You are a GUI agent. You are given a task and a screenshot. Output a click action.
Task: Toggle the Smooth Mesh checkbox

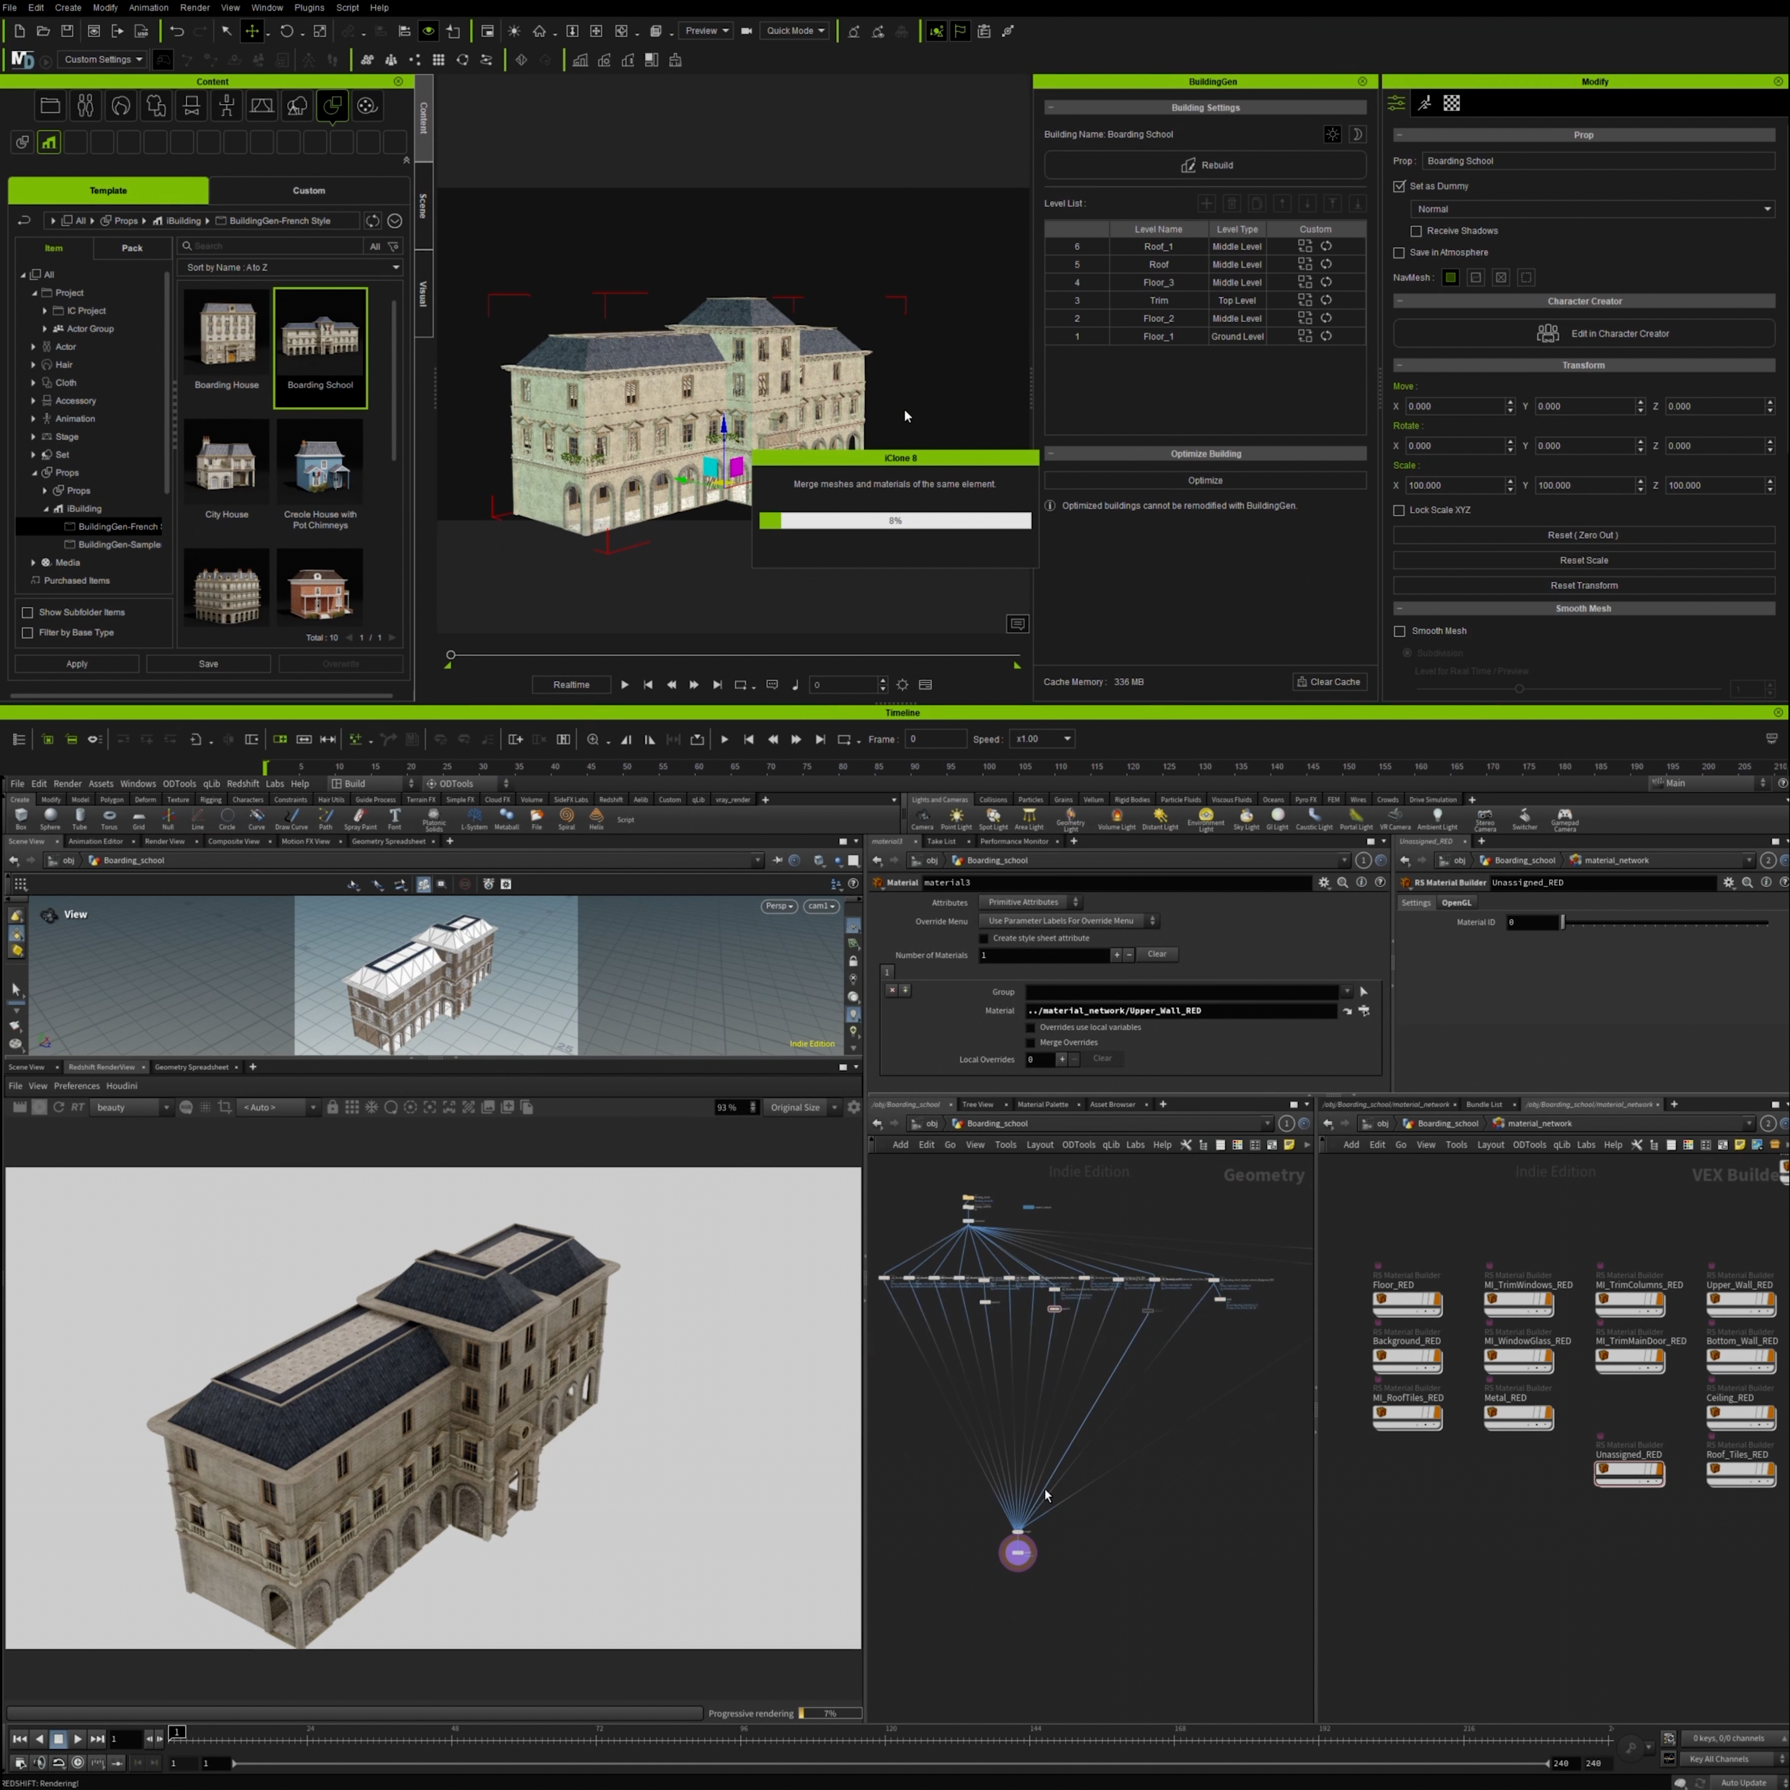point(1399,631)
